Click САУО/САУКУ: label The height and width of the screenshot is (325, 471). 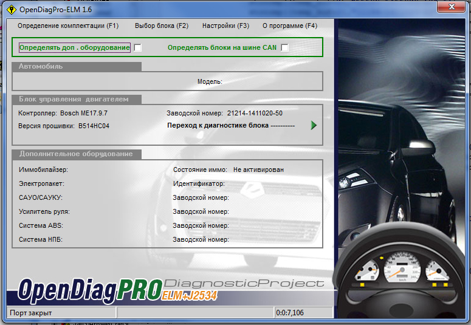[x=41, y=197]
